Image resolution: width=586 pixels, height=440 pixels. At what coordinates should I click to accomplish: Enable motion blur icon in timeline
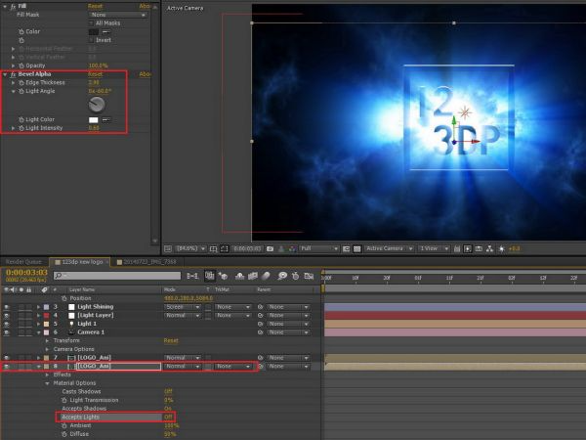tap(266, 276)
